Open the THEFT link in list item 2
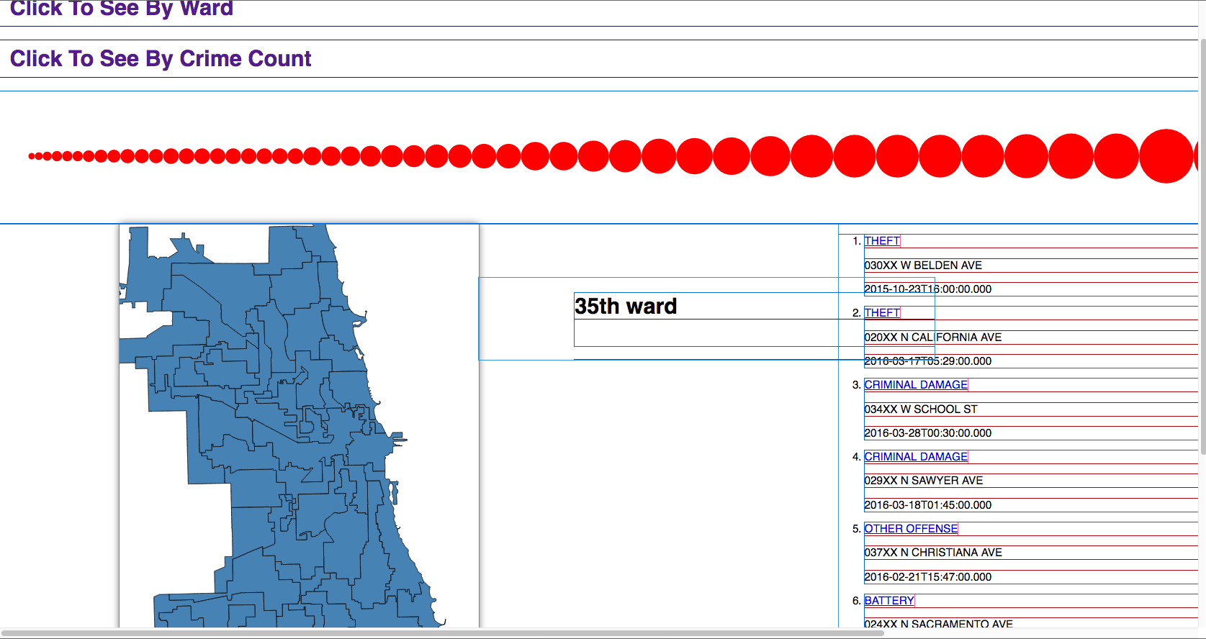Image resolution: width=1206 pixels, height=639 pixels. [881, 313]
